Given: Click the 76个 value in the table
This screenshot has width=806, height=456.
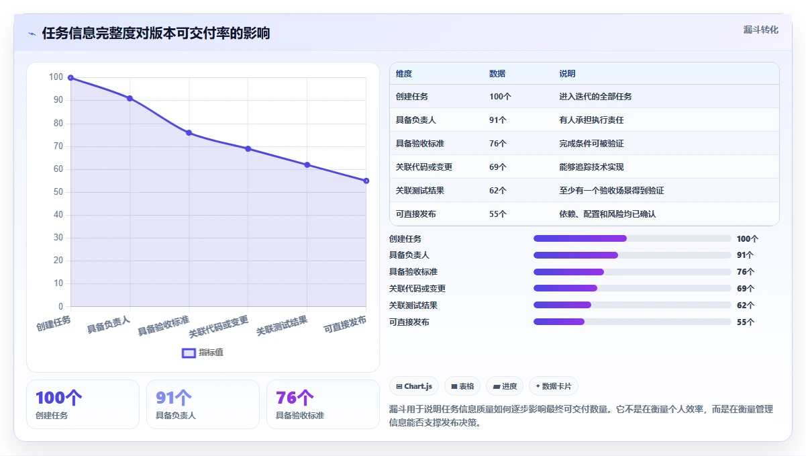Looking at the screenshot, I should pyautogui.click(x=498, y=144).
